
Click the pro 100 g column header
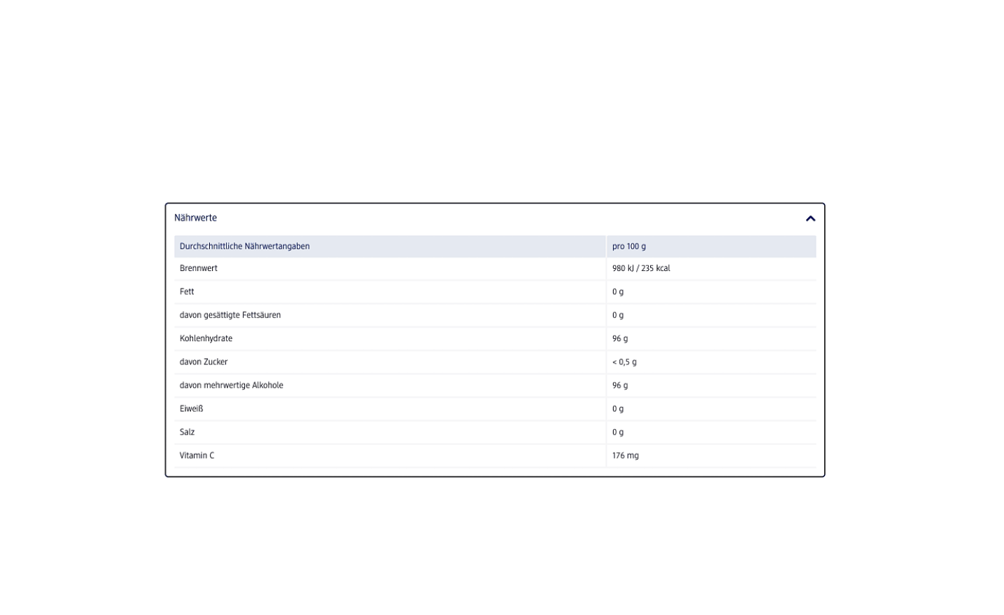click(628, 246)
